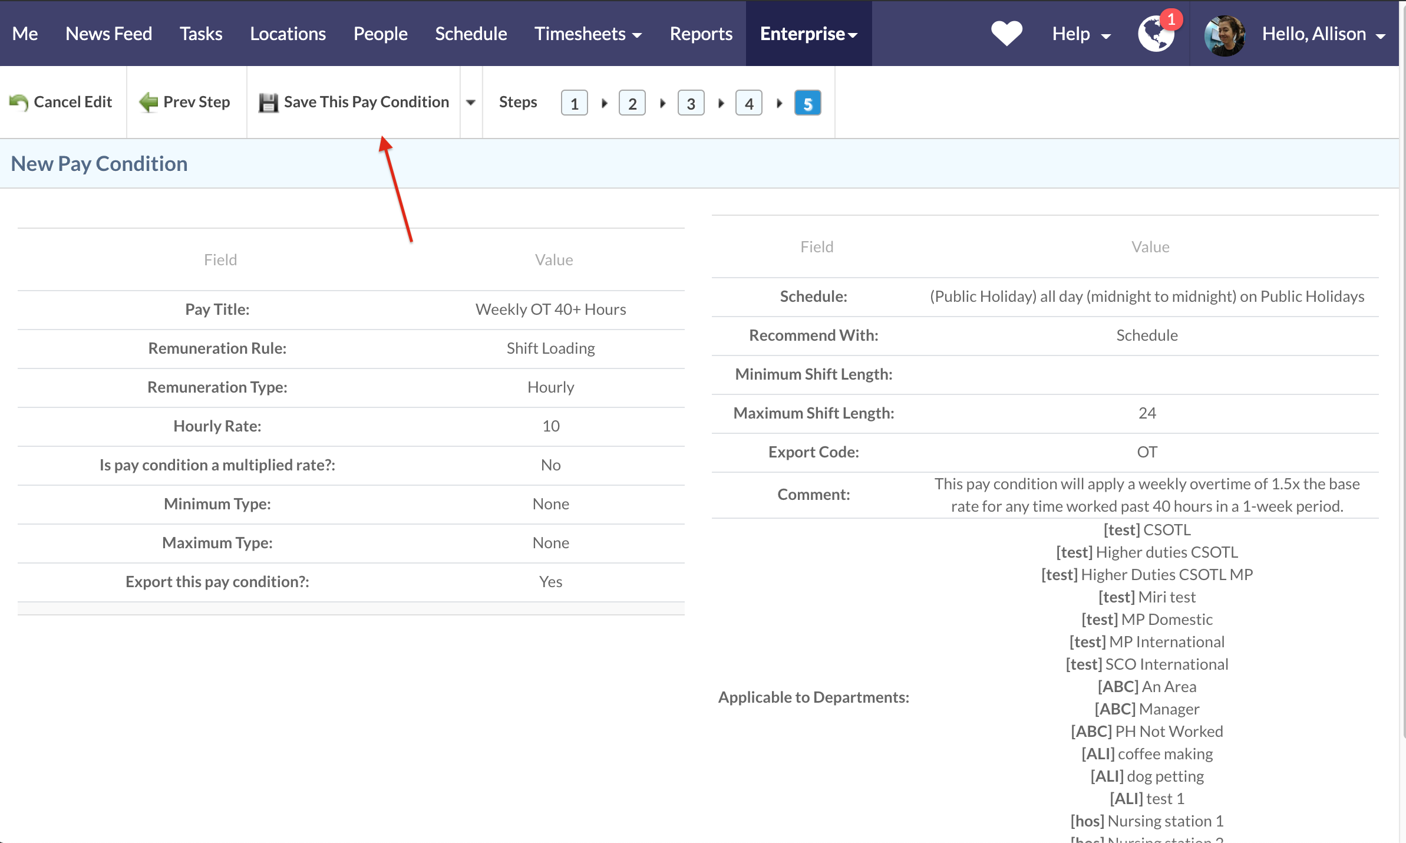Open the News Feed link
The width and height of the screenshot is (1406, 843).
click(108, 34)
